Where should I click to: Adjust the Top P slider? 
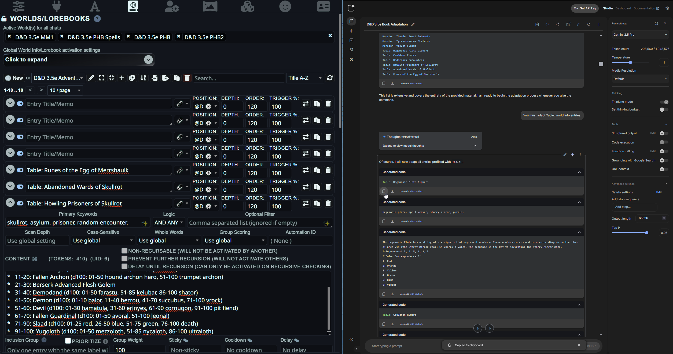[647, 233]
